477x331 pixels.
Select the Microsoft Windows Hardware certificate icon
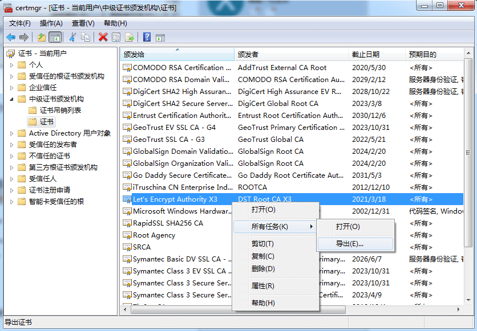[127, 211]
